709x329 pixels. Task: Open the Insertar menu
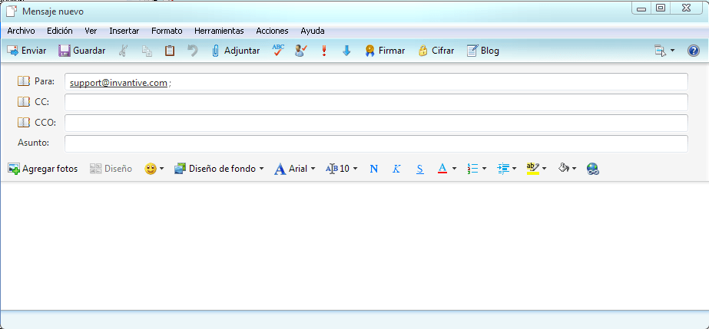[x=124, y=31]
